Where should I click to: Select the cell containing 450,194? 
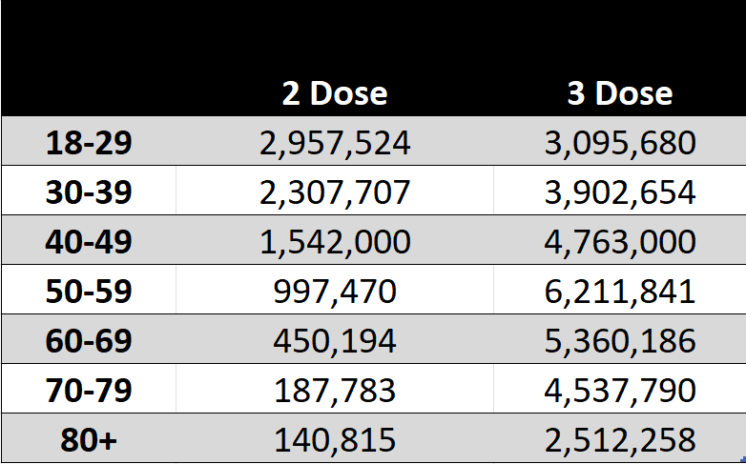[335, 340]
